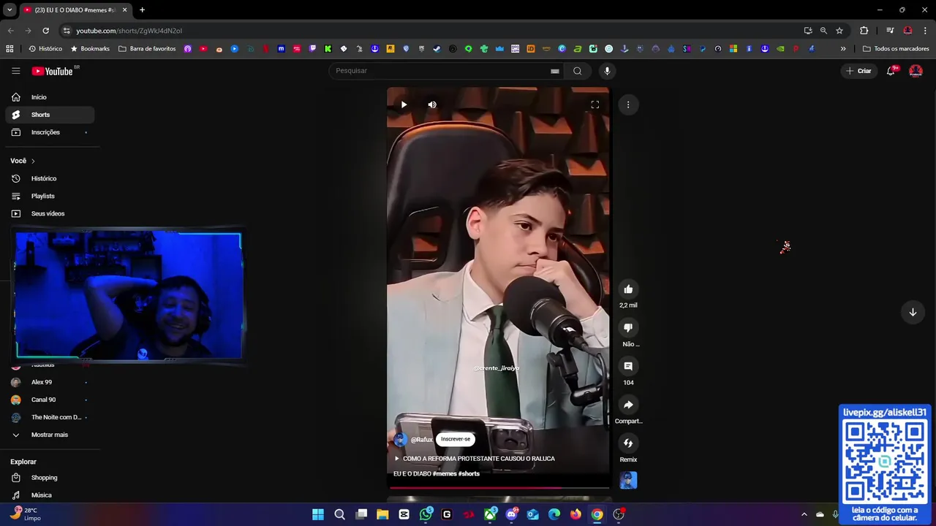This screenshot has height=526, width=936.
Task: Reload the page in Chrome
Action: (45, 31)
